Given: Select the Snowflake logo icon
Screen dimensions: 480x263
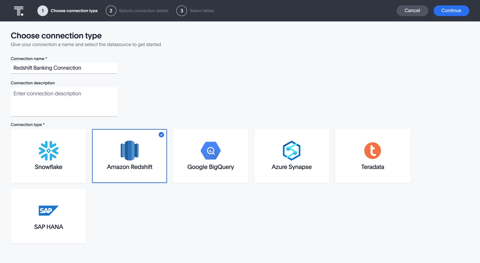Looking at the screenshot, I should pos(49,151).
